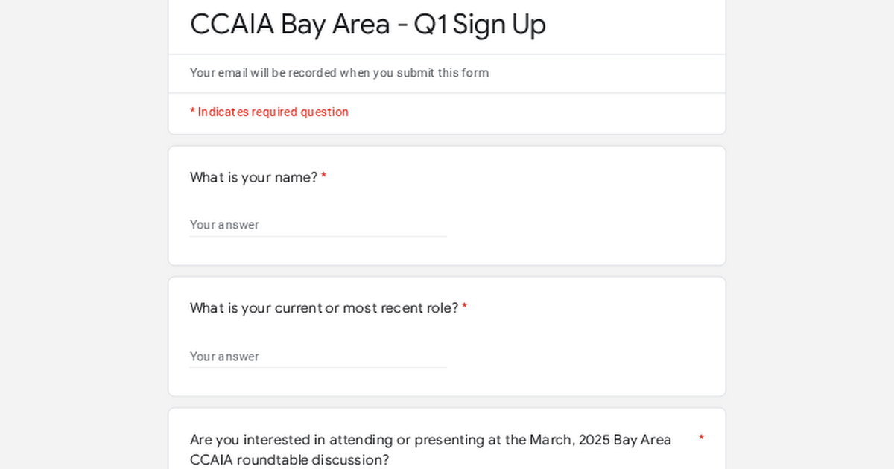Image resolution: width=894 pixels, height=469 pixels.
Task: Select the "CCAIA Bay Area - Q1 Sign Up" form title
Action: [x=368, y=24]
